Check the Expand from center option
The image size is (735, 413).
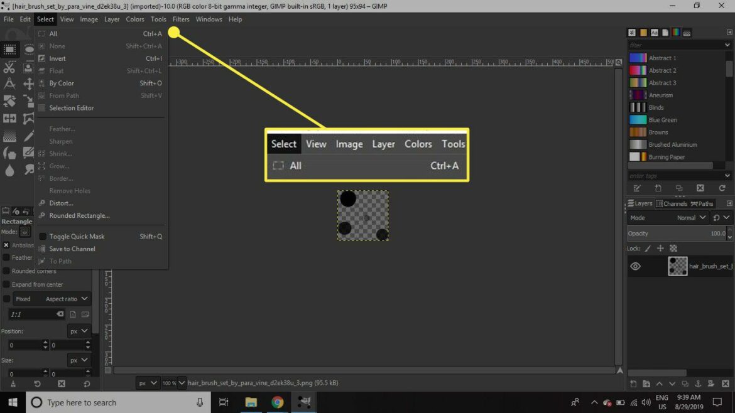6,284
